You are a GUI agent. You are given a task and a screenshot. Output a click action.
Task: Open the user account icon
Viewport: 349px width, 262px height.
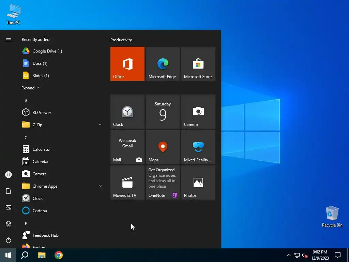9,175
